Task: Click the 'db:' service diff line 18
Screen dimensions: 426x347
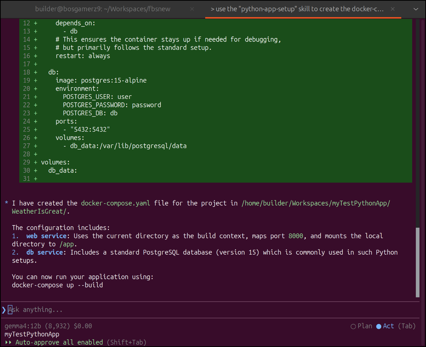Action: pyautogui.click(x=53, y=72)
